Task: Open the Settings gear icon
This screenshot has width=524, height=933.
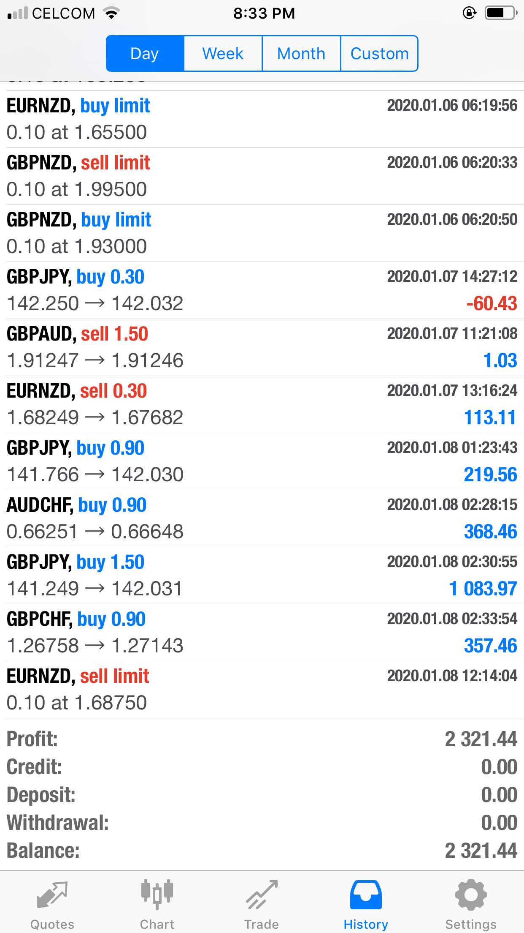Action: click(x=471, y=895)
